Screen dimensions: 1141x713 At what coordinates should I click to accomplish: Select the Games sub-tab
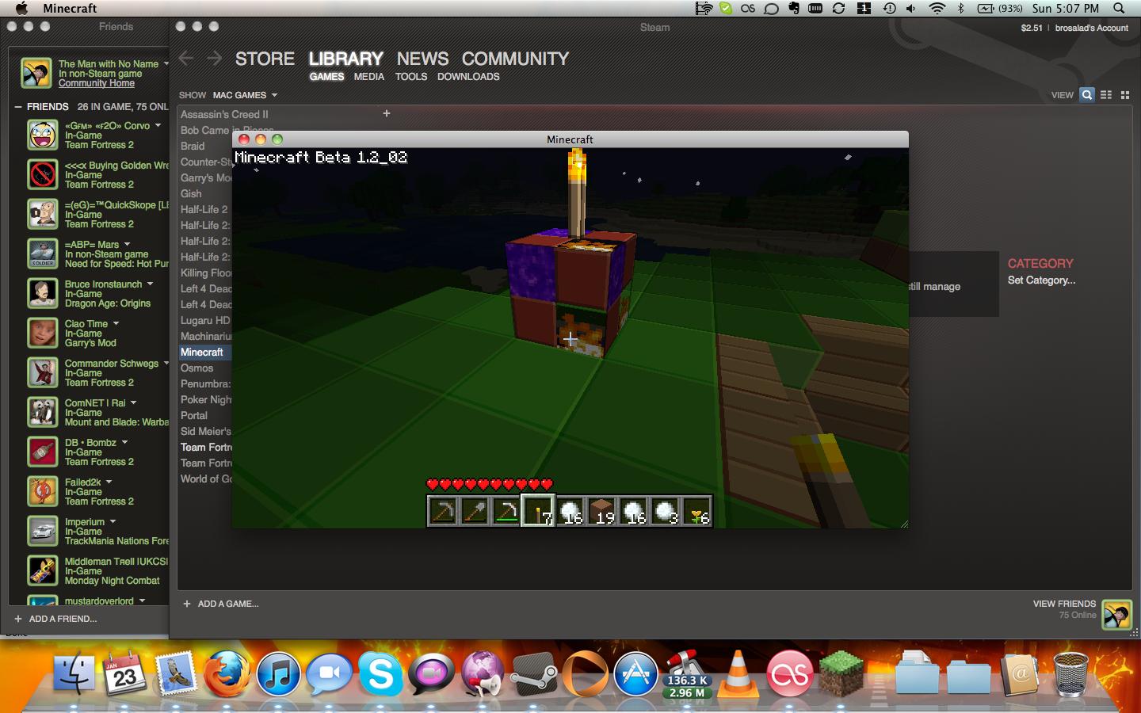(x=326, y=77)
